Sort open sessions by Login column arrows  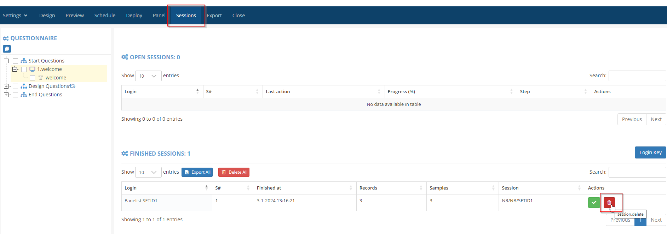coord(197,91)
